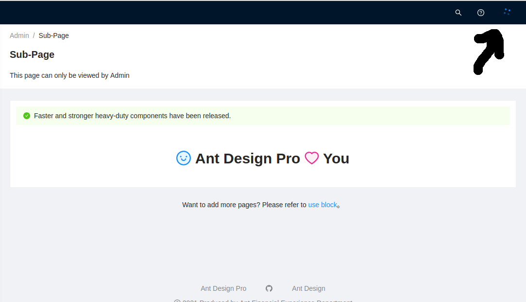The image size is (526, 302).
Task: Select the Sub-Page breadcrumb item
Action: [53, 35]
